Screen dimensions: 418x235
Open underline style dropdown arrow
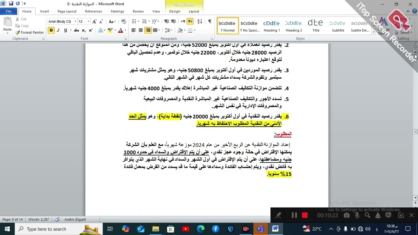point(70,30)
